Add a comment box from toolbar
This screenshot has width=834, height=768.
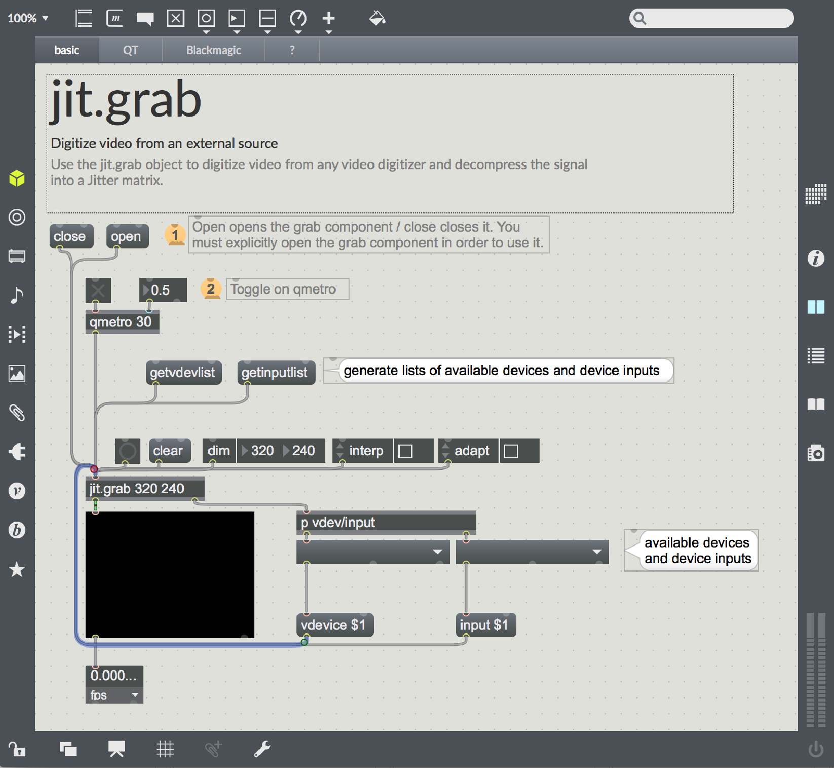click(145, 19)
